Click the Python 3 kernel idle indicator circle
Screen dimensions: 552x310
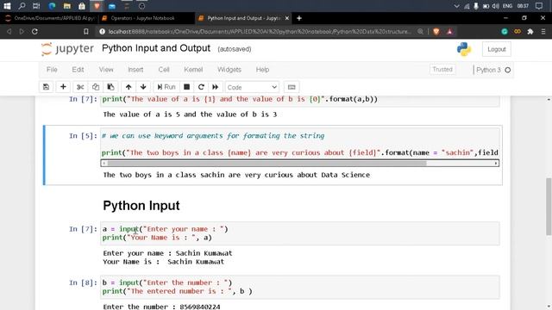click(x=508, y=70)
